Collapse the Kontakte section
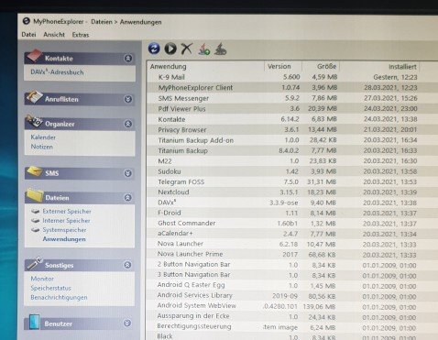This screenshot has width=438, height=340. 128,58
